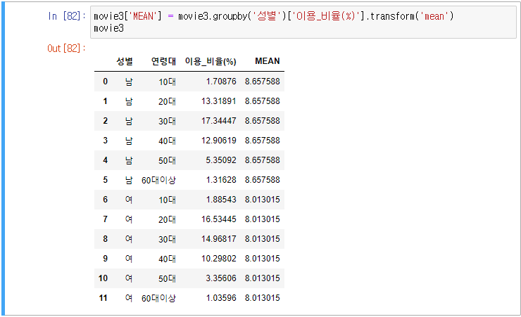Click the 20대 cell in row 7
Screen dimensions: 521x317
(x=167, y=219)
